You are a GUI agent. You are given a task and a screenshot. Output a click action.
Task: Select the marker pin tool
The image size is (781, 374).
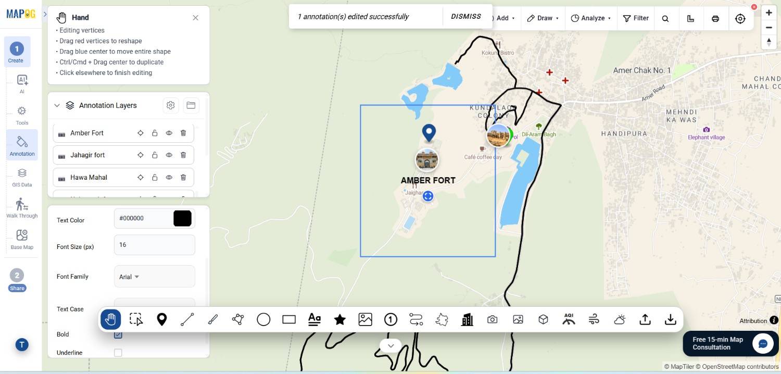(162, 319)
